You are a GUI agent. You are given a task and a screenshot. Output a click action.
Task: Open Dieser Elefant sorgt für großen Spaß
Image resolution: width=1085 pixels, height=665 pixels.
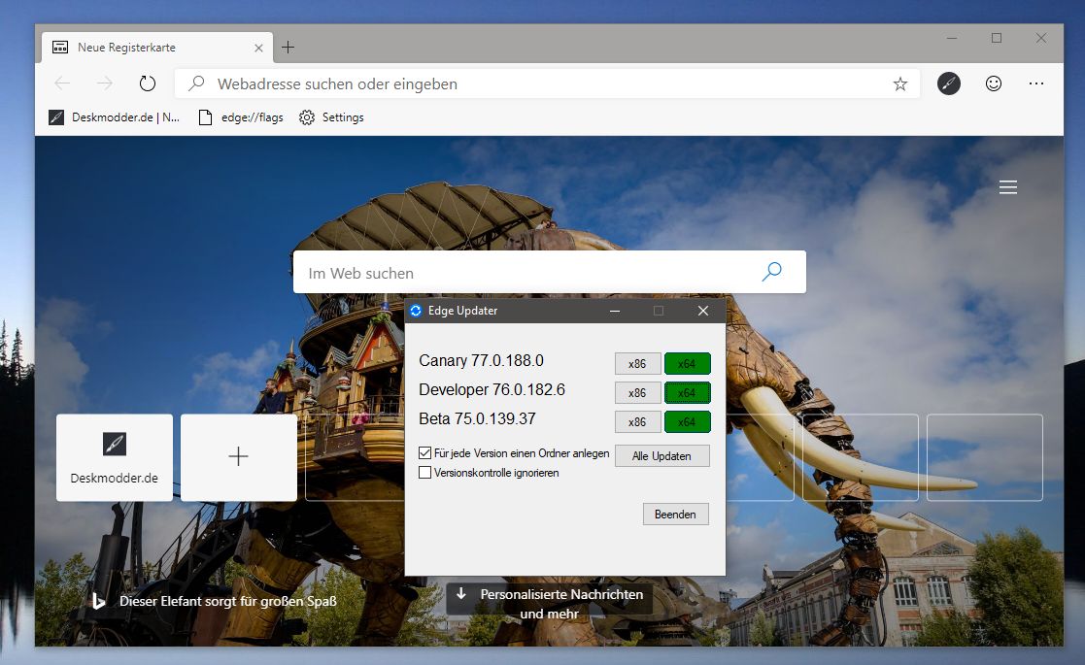pyautogui.click(x=227, y=601)
